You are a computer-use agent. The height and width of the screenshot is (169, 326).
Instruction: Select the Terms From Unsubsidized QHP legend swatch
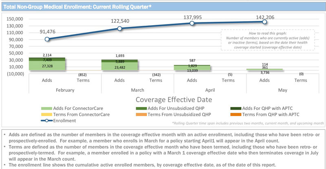[x=143, y=114]
